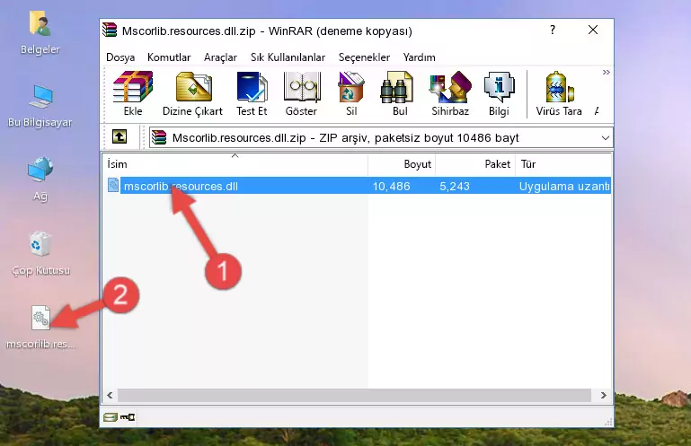This screenshot has height=446, width=691.
Task: Click the Ekle (add) toolbar icon
Action: click(x=133, y=93)
